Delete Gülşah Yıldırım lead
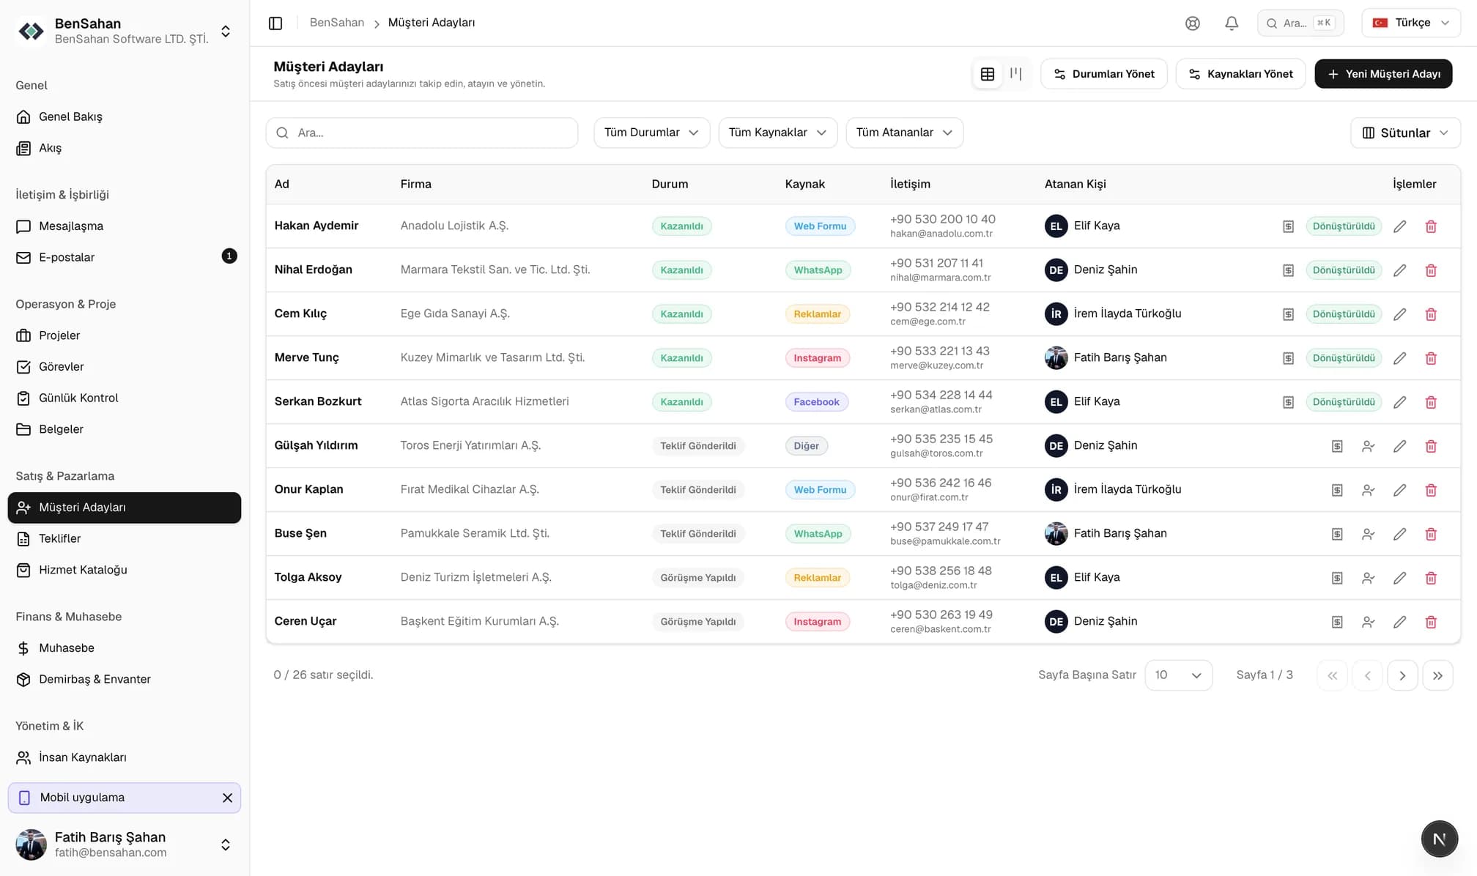This screenshot has width=1477, height=876. pyautogui.click(x=1431, y=446)
